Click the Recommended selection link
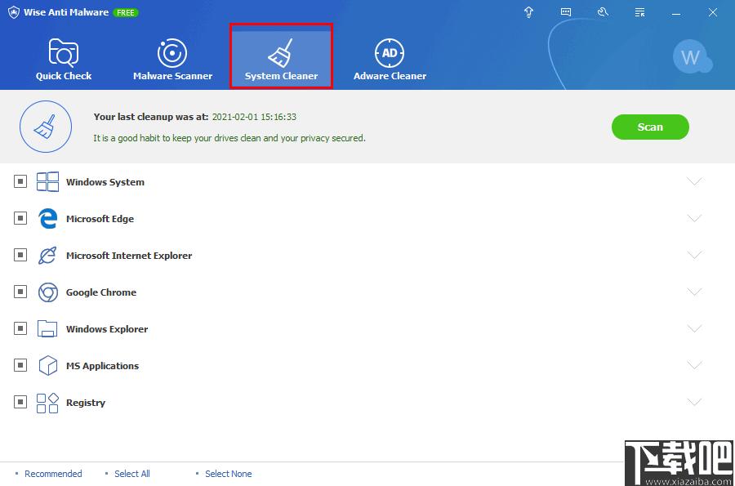This screenshot has width=735, height=486. (x=53, y=474)
